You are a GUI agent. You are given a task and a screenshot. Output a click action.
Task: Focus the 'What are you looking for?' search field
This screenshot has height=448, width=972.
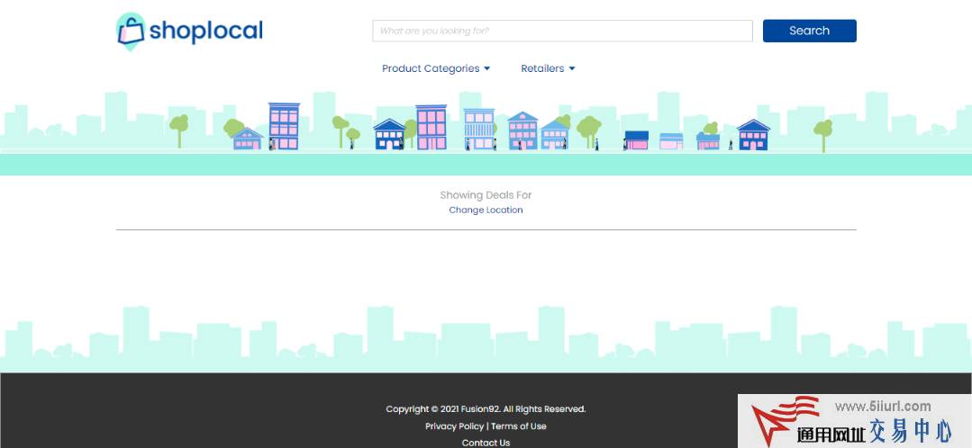point(562,31)
